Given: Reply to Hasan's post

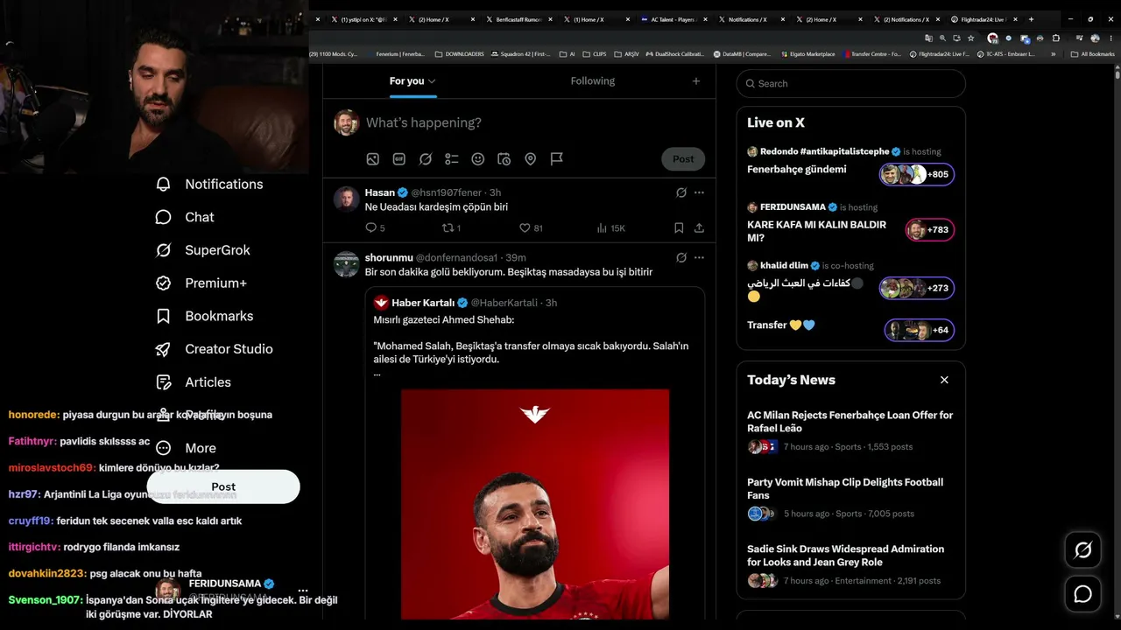Looking at the screenshot, I should click(x=375, y=228).
